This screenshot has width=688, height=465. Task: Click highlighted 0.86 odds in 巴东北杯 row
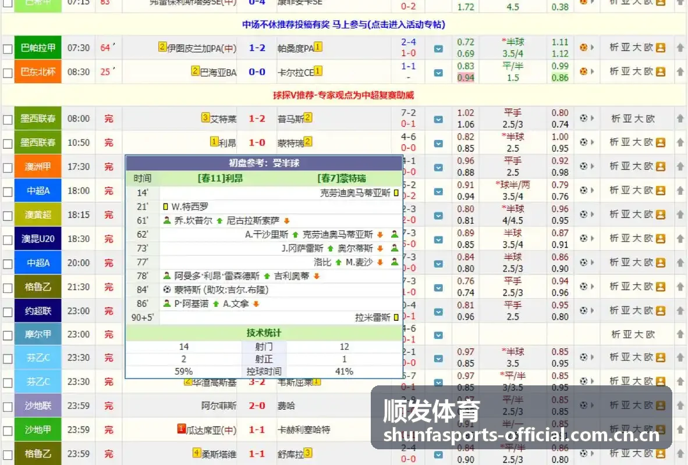[x=560, y=77]
